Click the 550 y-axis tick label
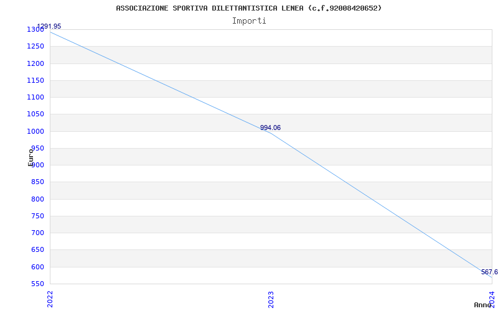Viewport: 498px width, 311px height. click(x=37, y=284)
